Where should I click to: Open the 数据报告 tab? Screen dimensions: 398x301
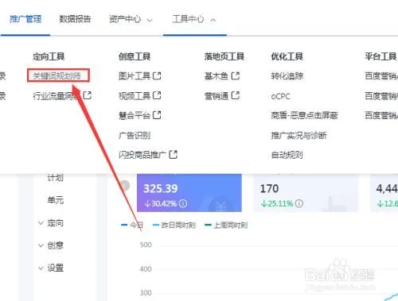point(75,19)
